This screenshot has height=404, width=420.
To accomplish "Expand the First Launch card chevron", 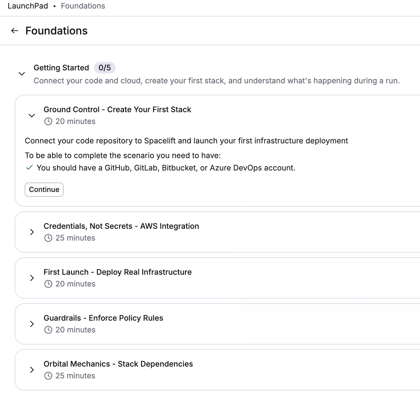I will 32,278.
